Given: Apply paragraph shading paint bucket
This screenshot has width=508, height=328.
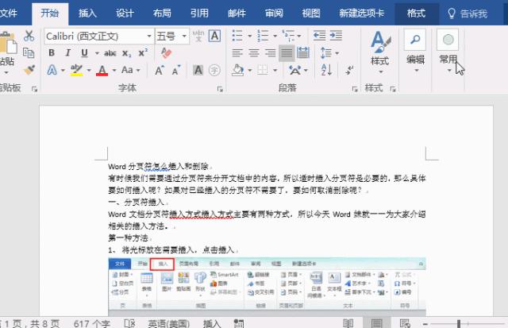Looking at the screenshot, I should (238, 70).
